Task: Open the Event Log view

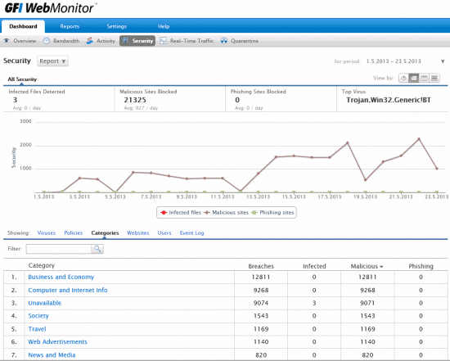Action: pyautogui.click(x=192, y=233)
